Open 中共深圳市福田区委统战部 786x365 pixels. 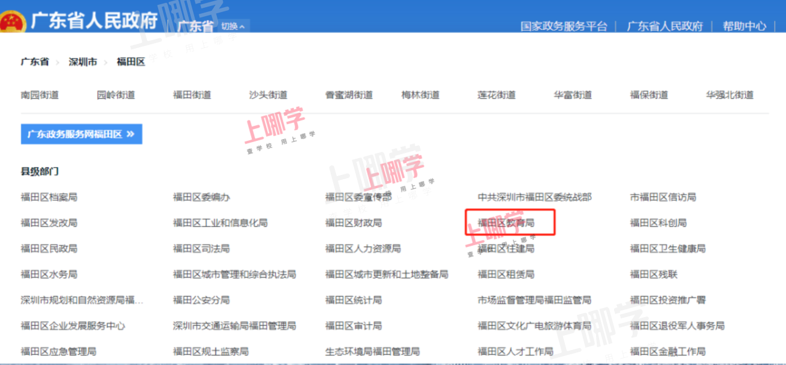(x=534, y=197)
